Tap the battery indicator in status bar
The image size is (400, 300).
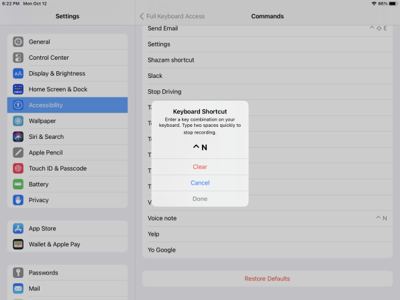(393, 3)
